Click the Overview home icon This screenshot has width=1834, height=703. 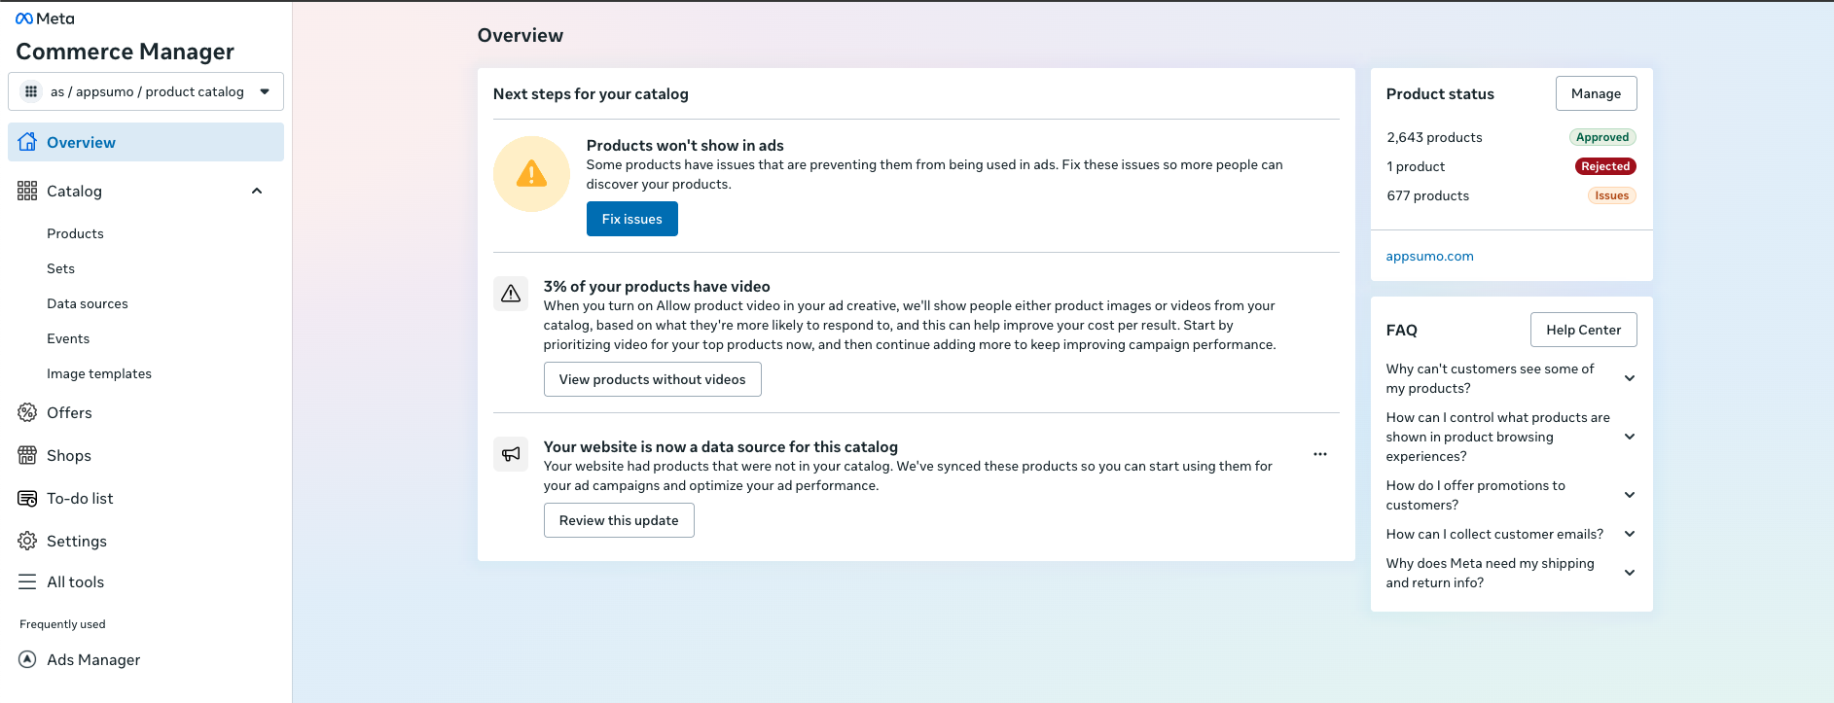(x=27, y=142)
